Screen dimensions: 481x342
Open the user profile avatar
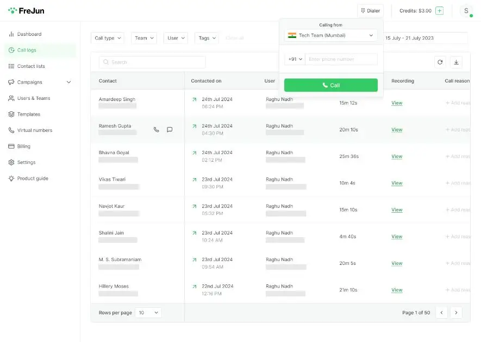point(466,11)
